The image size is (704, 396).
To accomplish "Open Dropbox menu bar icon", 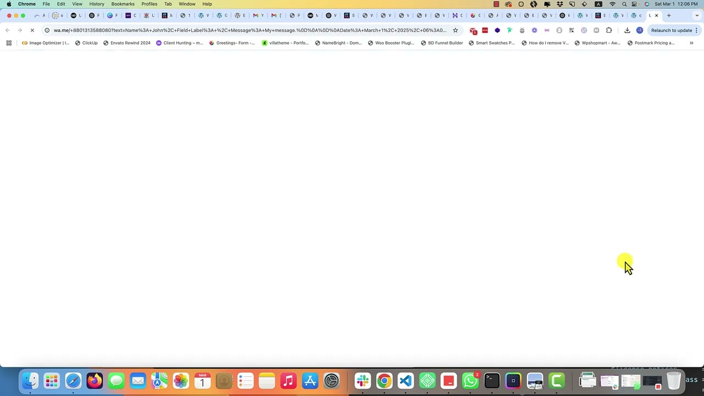I will pyautogui.click(x=560, y=4).
